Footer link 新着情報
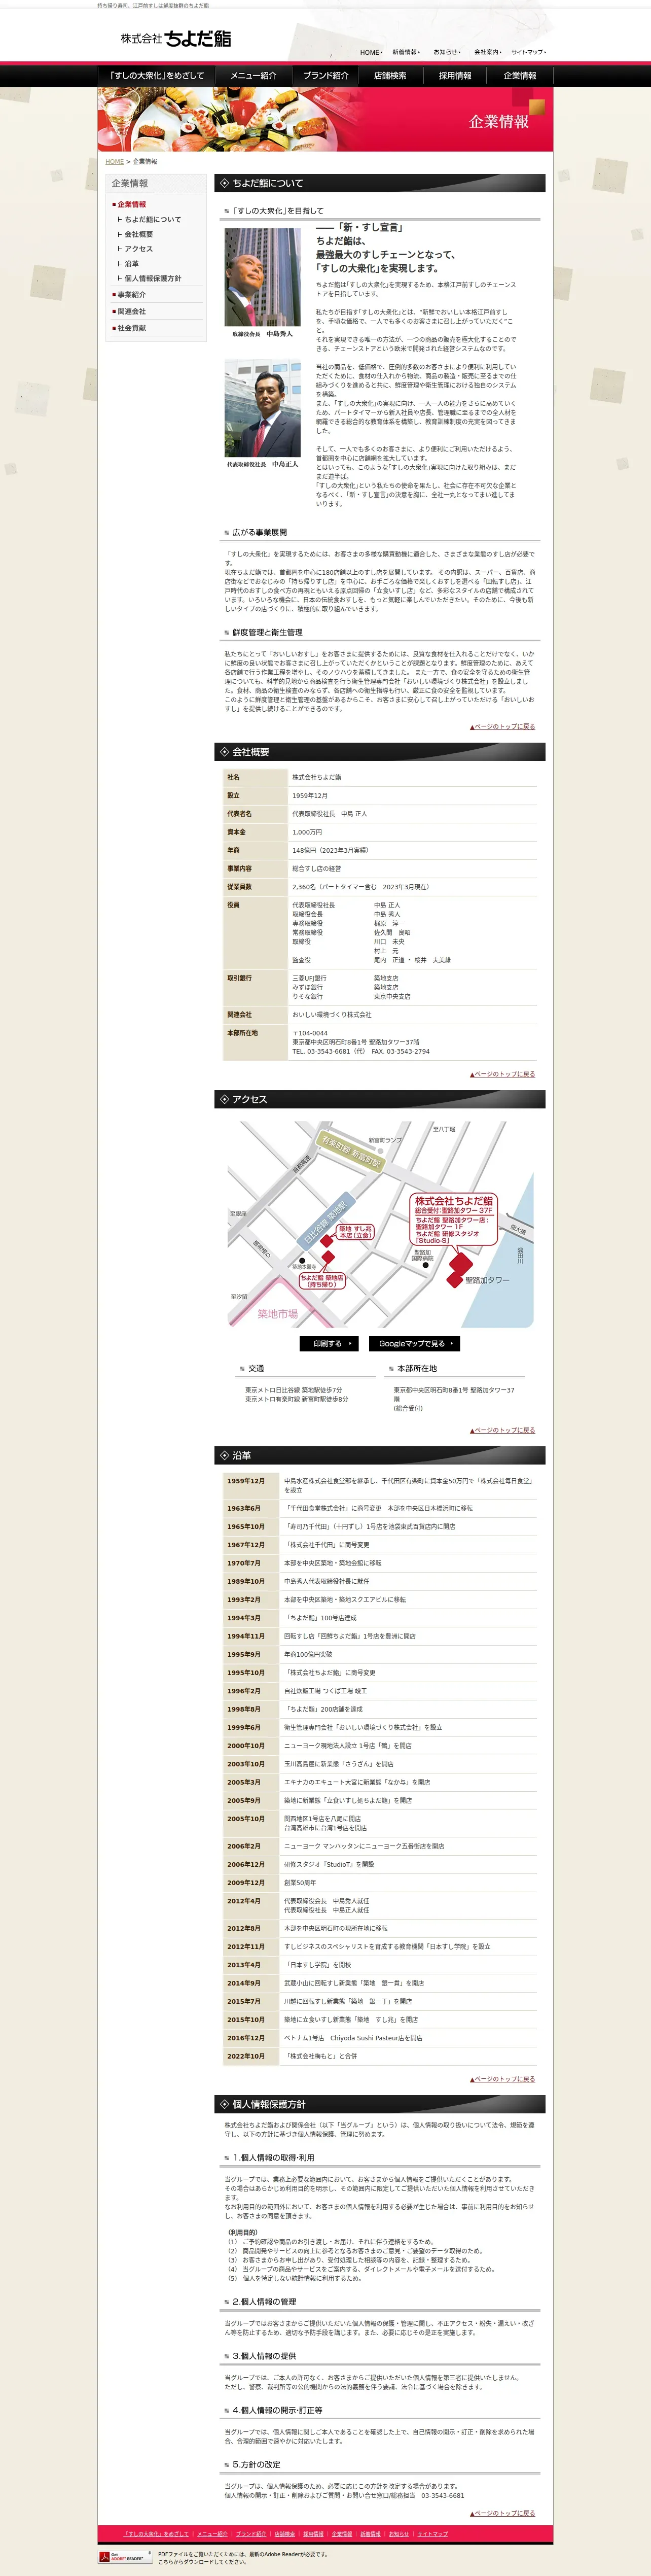The width and height of the screenshot is (651, 2576). point(370,2534)
